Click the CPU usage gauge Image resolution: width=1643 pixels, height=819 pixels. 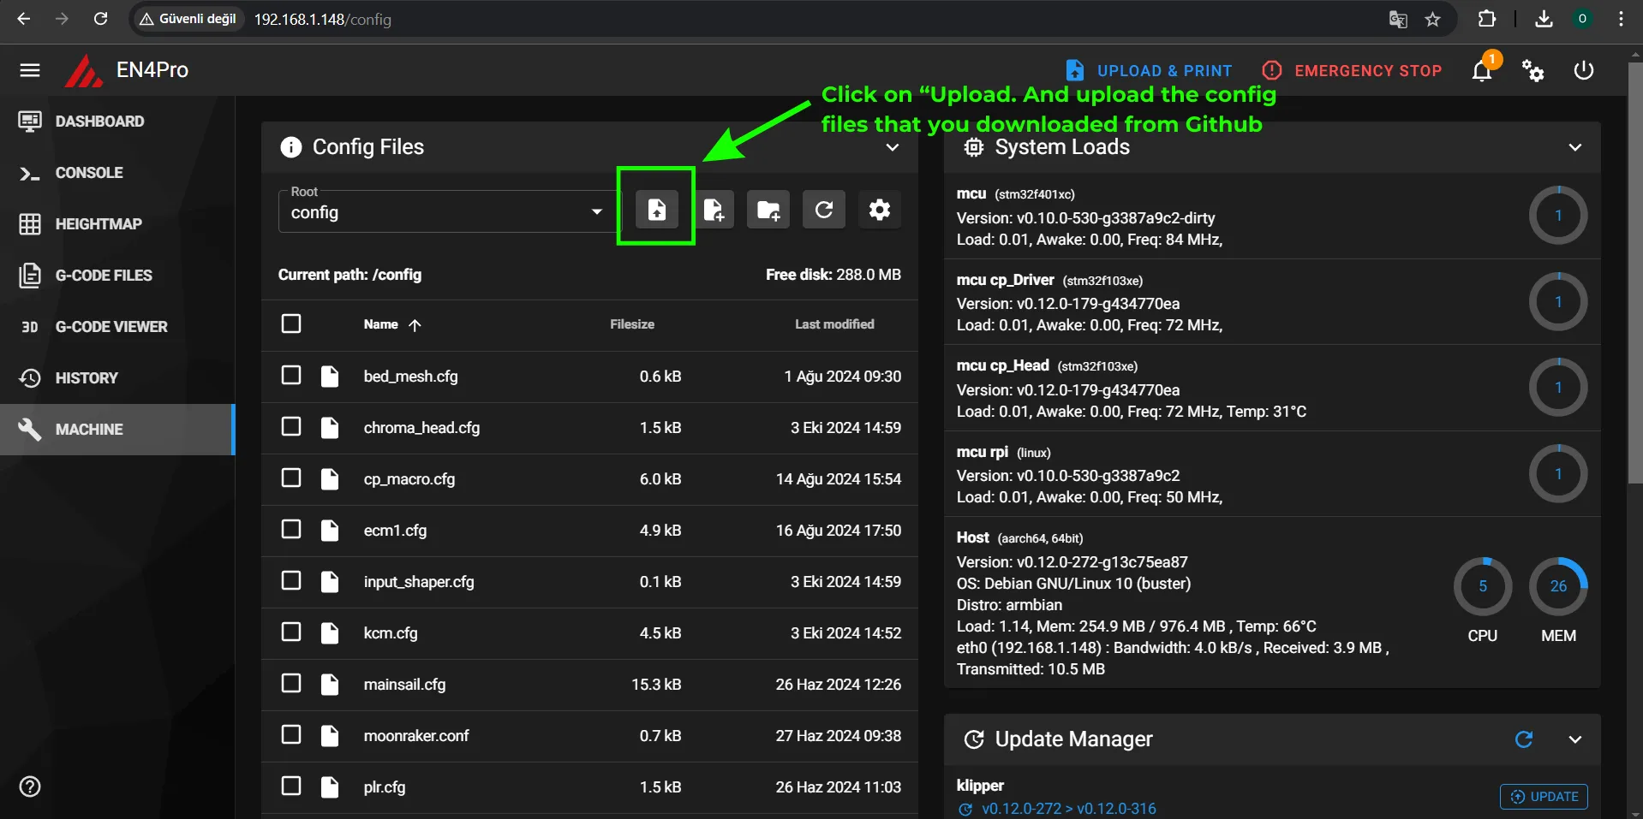pos(1483,586)
